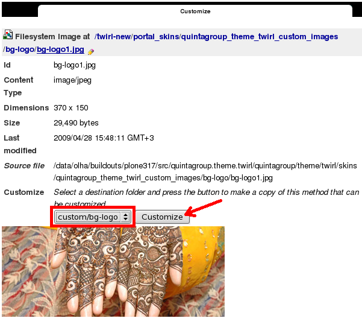Click the 'Select a destination folder' instruction text
The image size is (362, 321).
pos(207,198)
